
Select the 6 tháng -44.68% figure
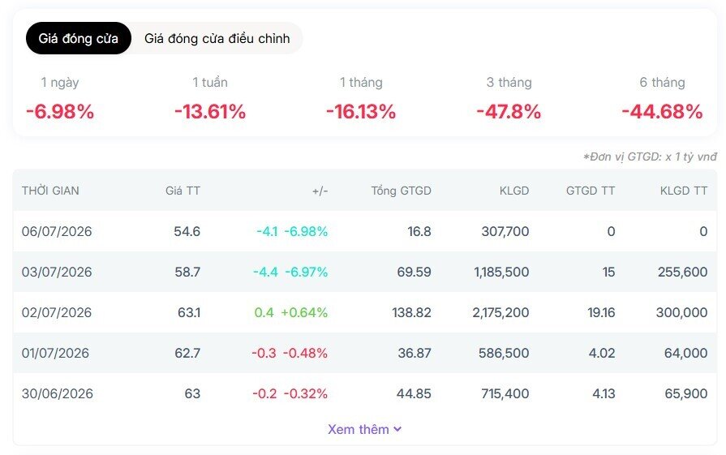pyautogui.click(x=662, y=112)
